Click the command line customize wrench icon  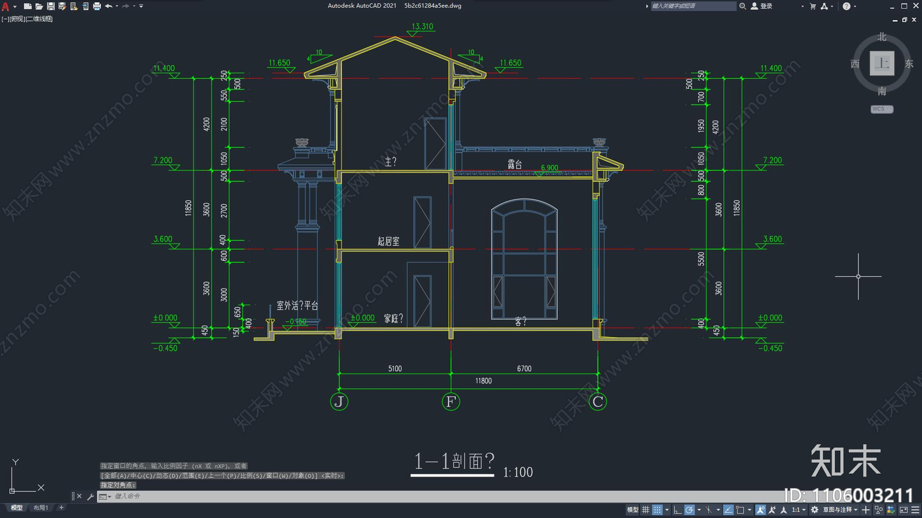(90, 496)
